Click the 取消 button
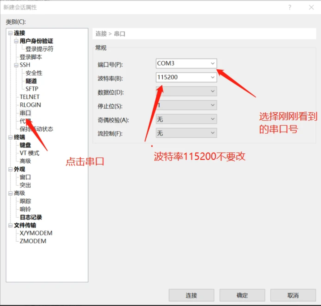Image resolution: width=321 pixels, height=306 pixels. (293, 295)
